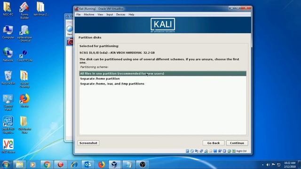Open Outlook from the taskbar

pyautogui.click(x=88, y=165)
